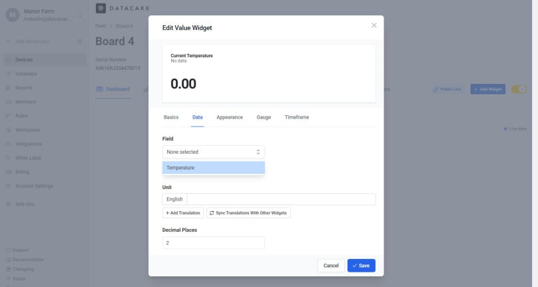This screenshot has height=287, width=538.
Task: Click Sync Translations With Other Widgets
Action: click(248, 213)
